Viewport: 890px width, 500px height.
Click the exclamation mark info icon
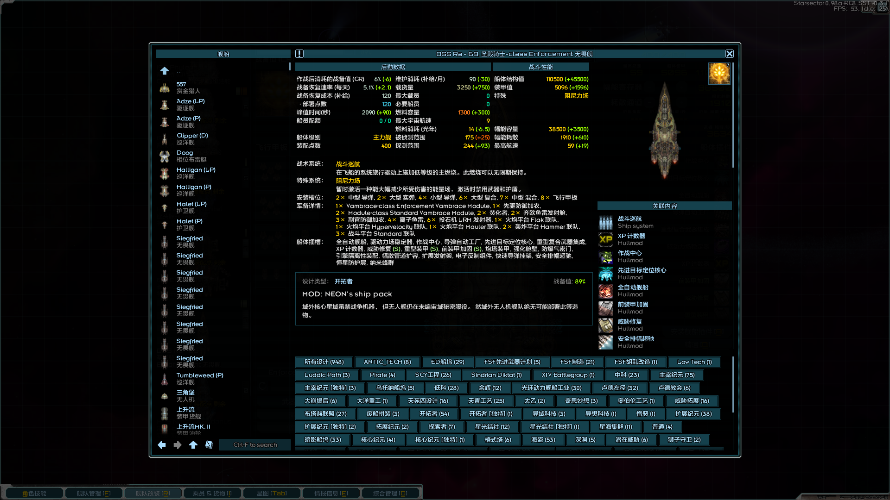coord(299,54)
